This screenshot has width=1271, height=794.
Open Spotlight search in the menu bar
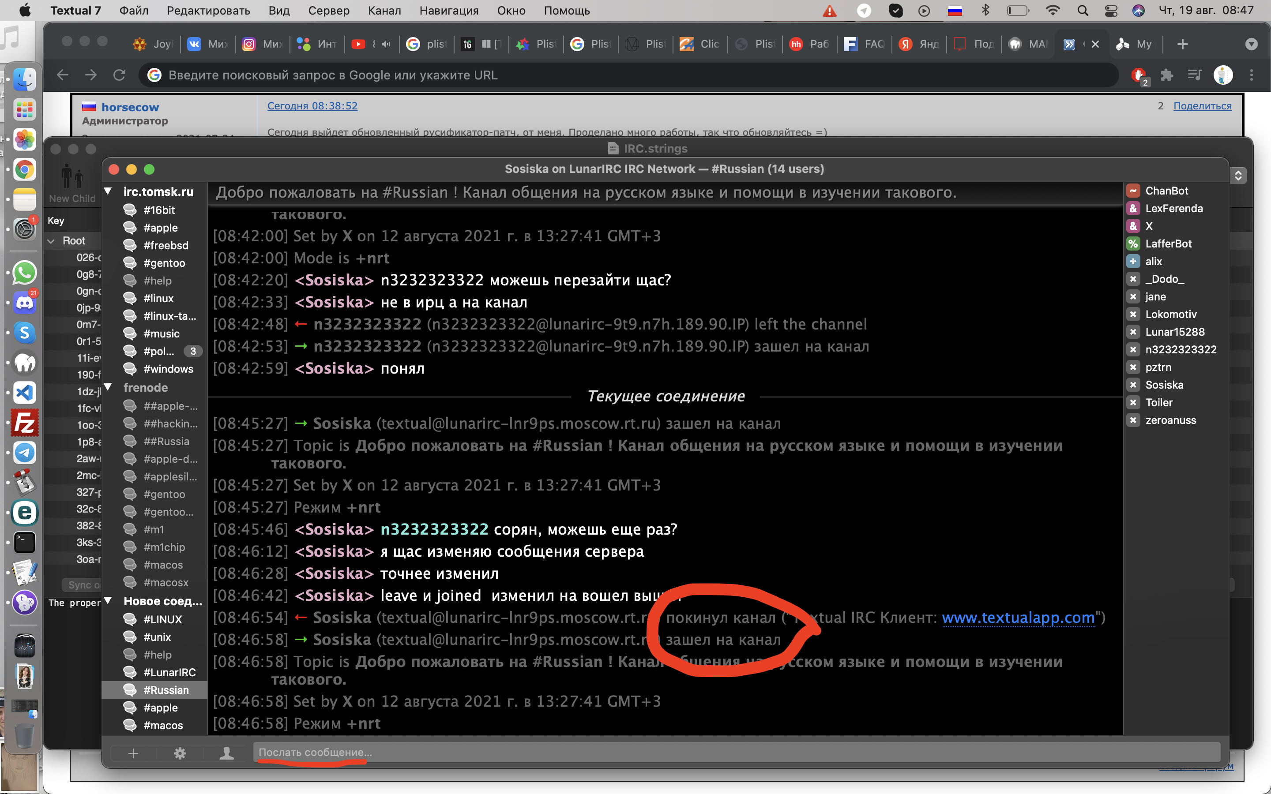click(1083, 11)
